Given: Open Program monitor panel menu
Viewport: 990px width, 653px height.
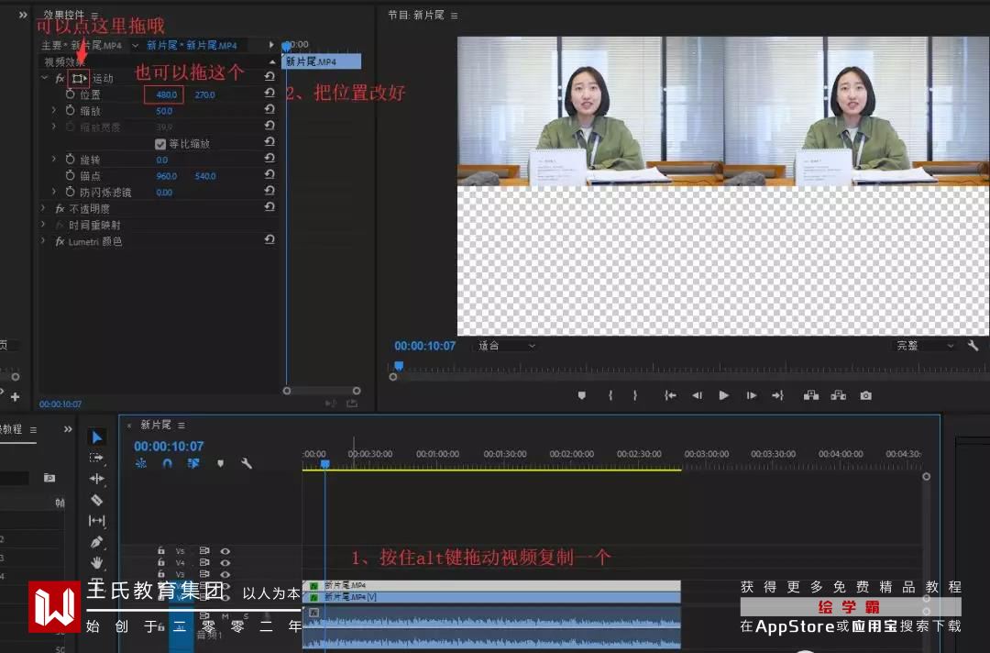Looking at the screenshot, I should tap(454, 16).
